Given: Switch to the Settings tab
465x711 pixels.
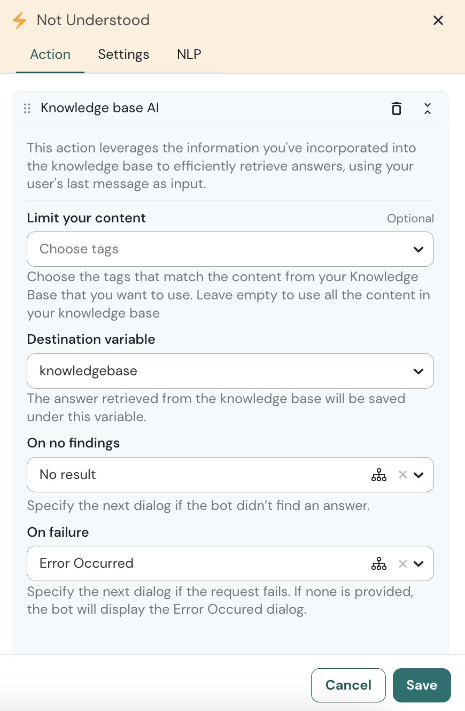Looking at the screenshot, I should [123, 54].
